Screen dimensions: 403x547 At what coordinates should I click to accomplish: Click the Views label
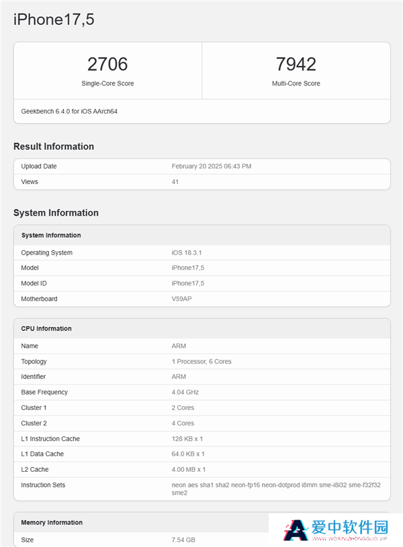(30, 181)
